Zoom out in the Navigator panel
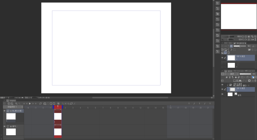The height and width of the screenshot is (140, 257). tap(243, 36)
